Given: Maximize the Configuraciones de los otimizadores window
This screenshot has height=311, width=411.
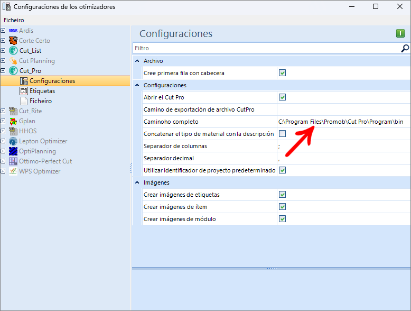Looking at the screenshot, I should tap(376, 6).
